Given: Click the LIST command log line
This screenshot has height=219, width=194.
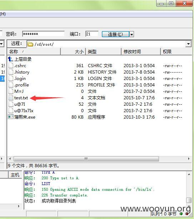Looking at the screenshot, I should pos(37,184).
